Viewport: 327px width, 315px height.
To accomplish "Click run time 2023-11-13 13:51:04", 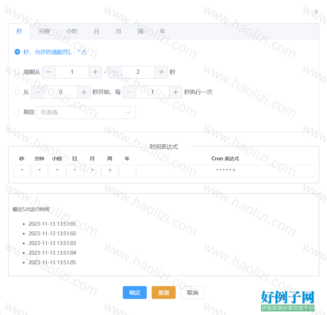I will 52,252.
